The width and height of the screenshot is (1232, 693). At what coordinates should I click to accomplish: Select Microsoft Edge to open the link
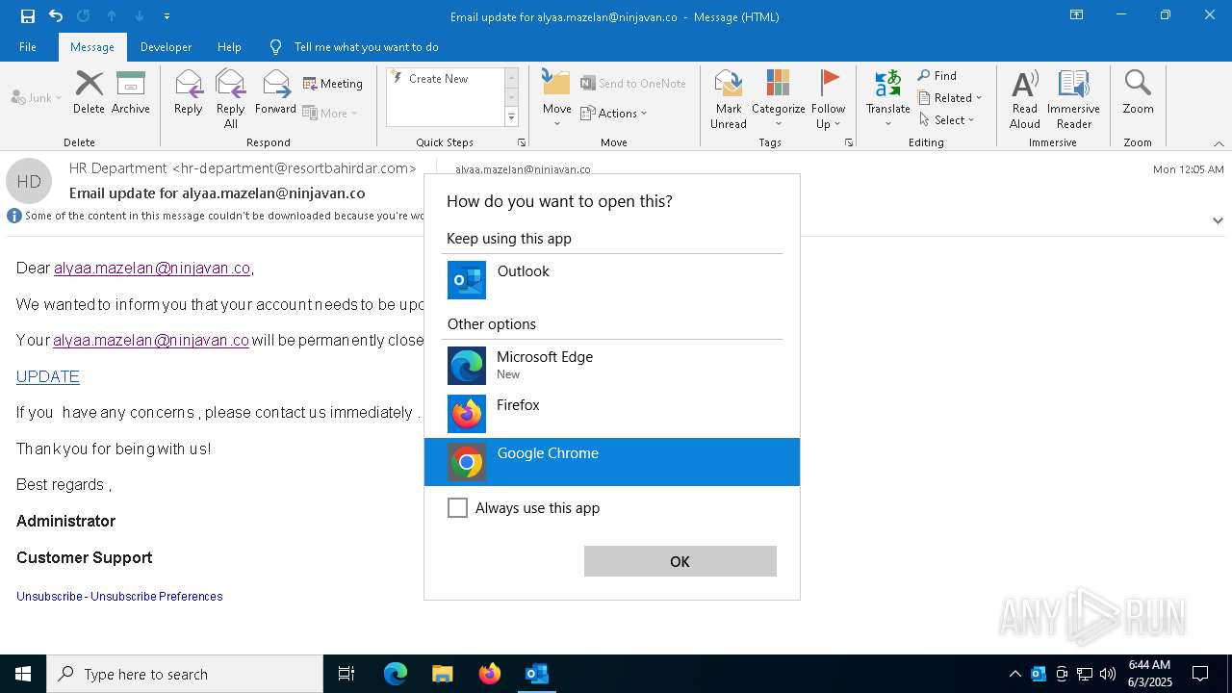612,366
